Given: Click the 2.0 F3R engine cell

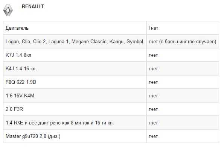Looking at the screenshot, I should (75, 109).
